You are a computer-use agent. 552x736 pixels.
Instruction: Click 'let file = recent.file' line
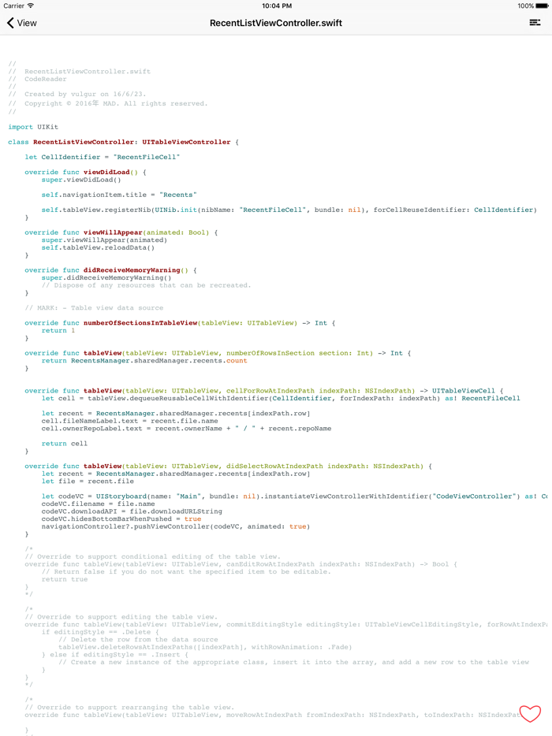(88, 481)
